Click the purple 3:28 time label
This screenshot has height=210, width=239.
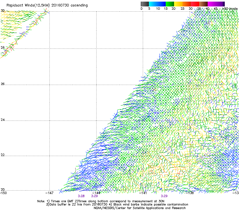pyautogui.click(x=81, y=196)
